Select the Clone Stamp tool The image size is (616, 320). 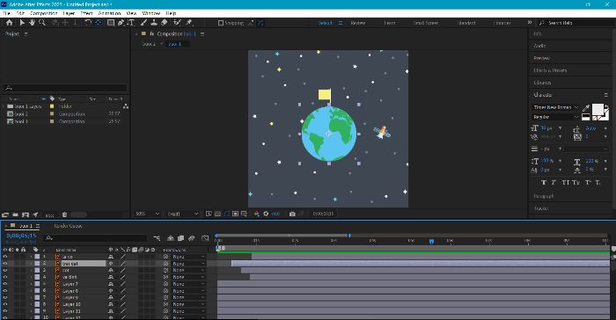[x=154, y=23]
